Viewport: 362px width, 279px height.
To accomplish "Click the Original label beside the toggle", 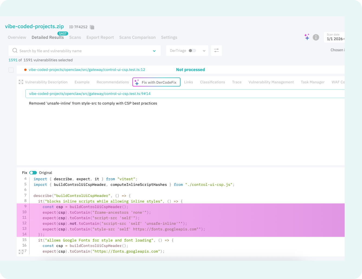I will coord(46,173).
